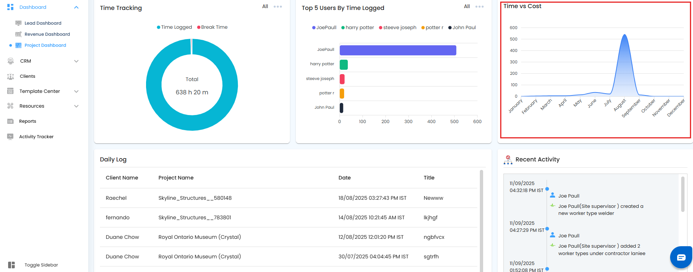Viewport: 693px width, 272px height.
Task: Toggle steeve joseph legend series
Action: click(x=398, y=28)
